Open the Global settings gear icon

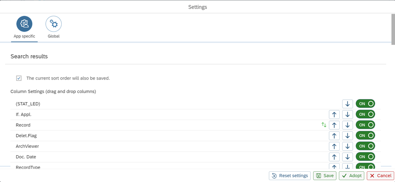click(x=54, y=24)
